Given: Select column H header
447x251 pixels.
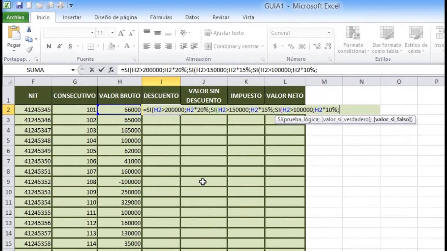Looking at the screenshot, I should click(x=120, y=82).
